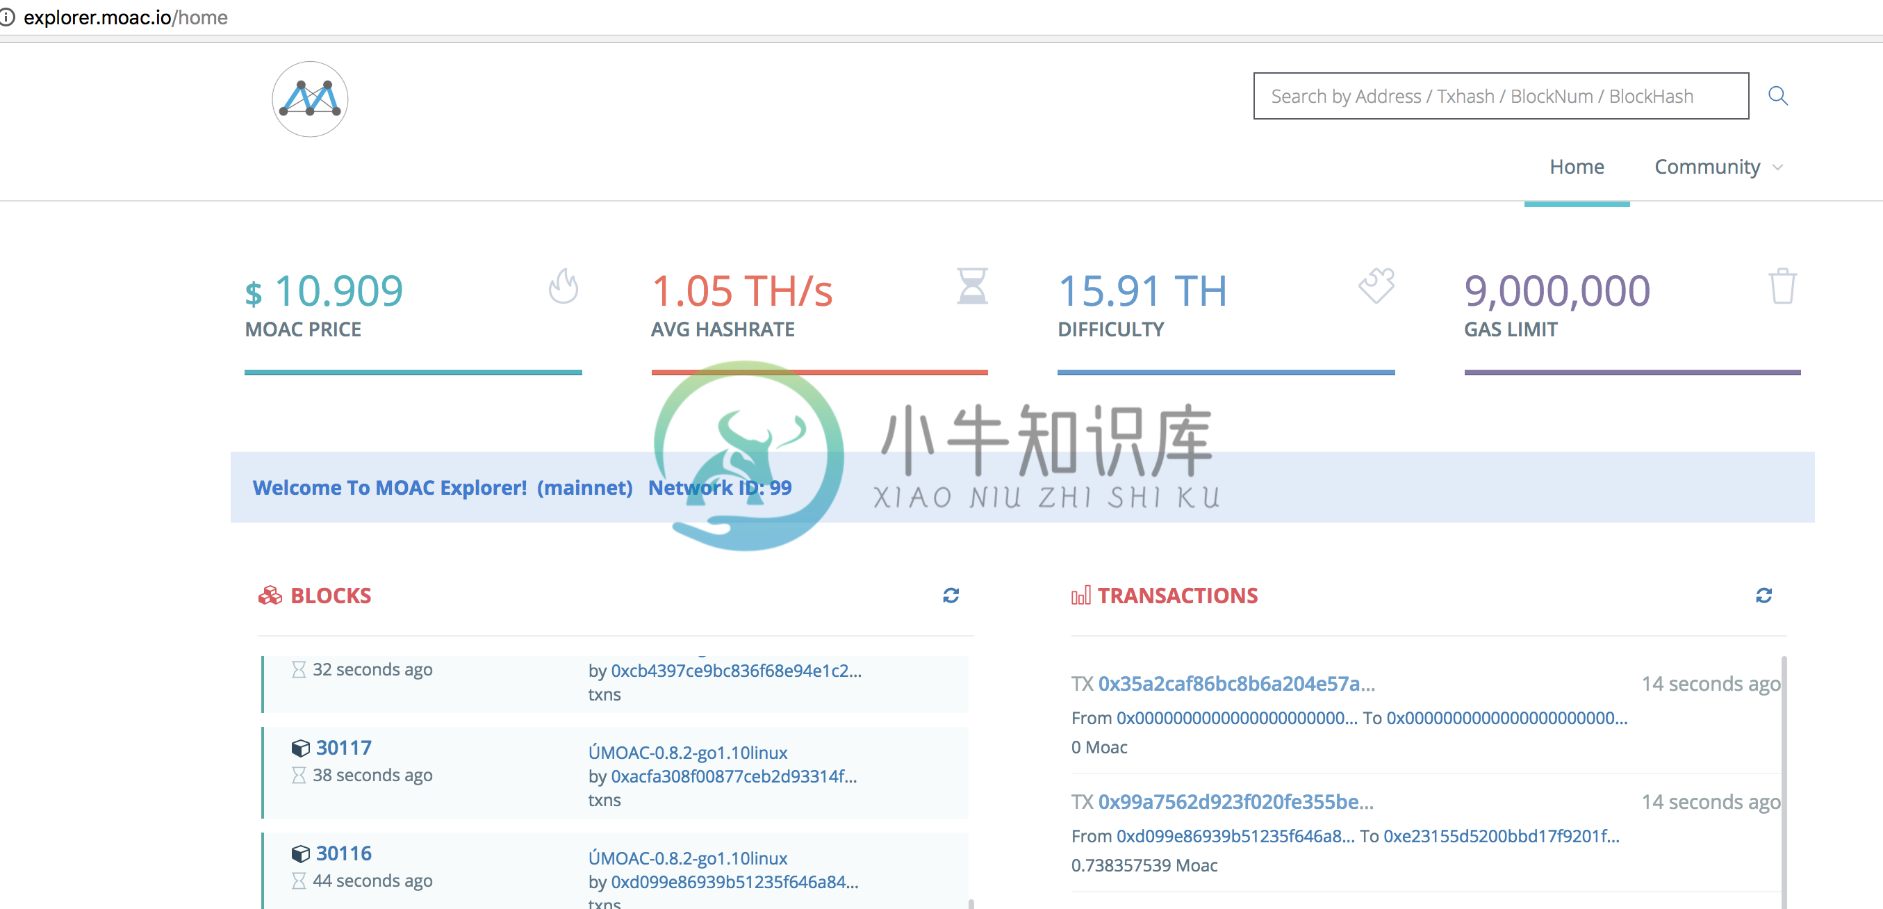Screen dimensions: 1883x909
Task: Click ÚMOAC-0.8.2-go1.10linux text of block 30117
Action: (x=688, y=753)
